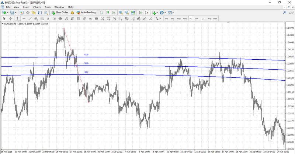The height and width of the screenshot is (154, 295).
Task: Open the Charts menu
Action: click(37, 7)
